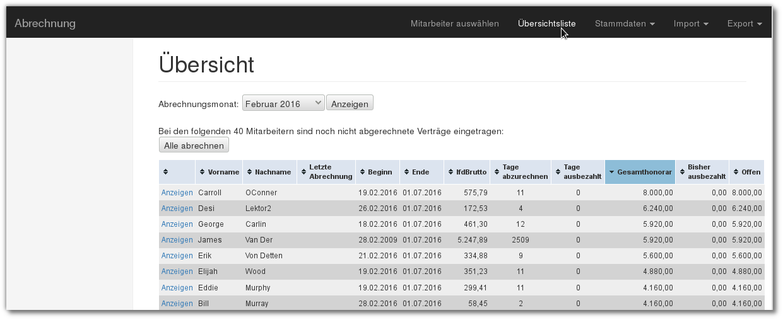
Task: Expand the Export menu
Action: click(745, 24)
